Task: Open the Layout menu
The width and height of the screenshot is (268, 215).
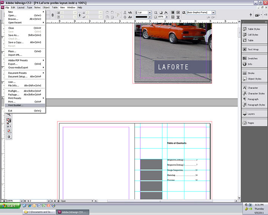Action: point(21,8)
